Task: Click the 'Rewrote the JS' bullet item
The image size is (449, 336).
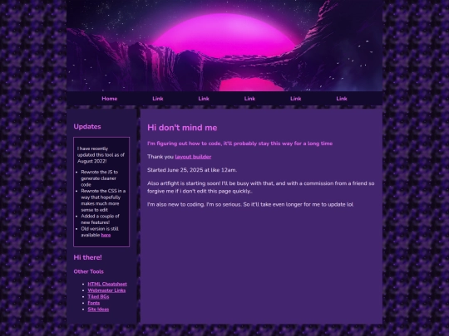Action: click(x=100, y=178)
